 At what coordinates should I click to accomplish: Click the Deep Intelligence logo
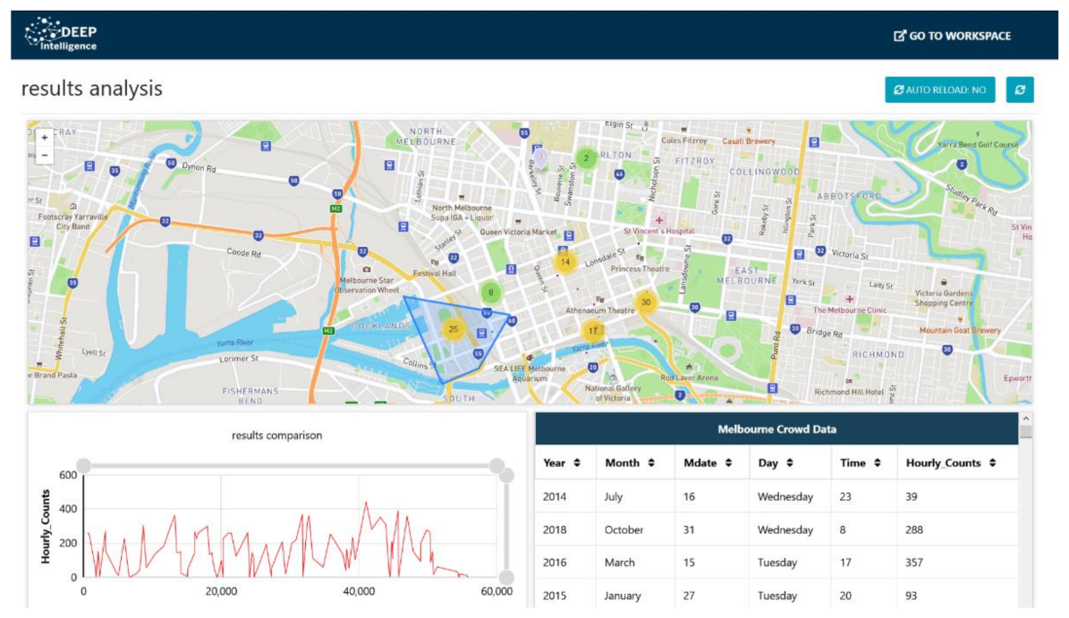[61, 35]
